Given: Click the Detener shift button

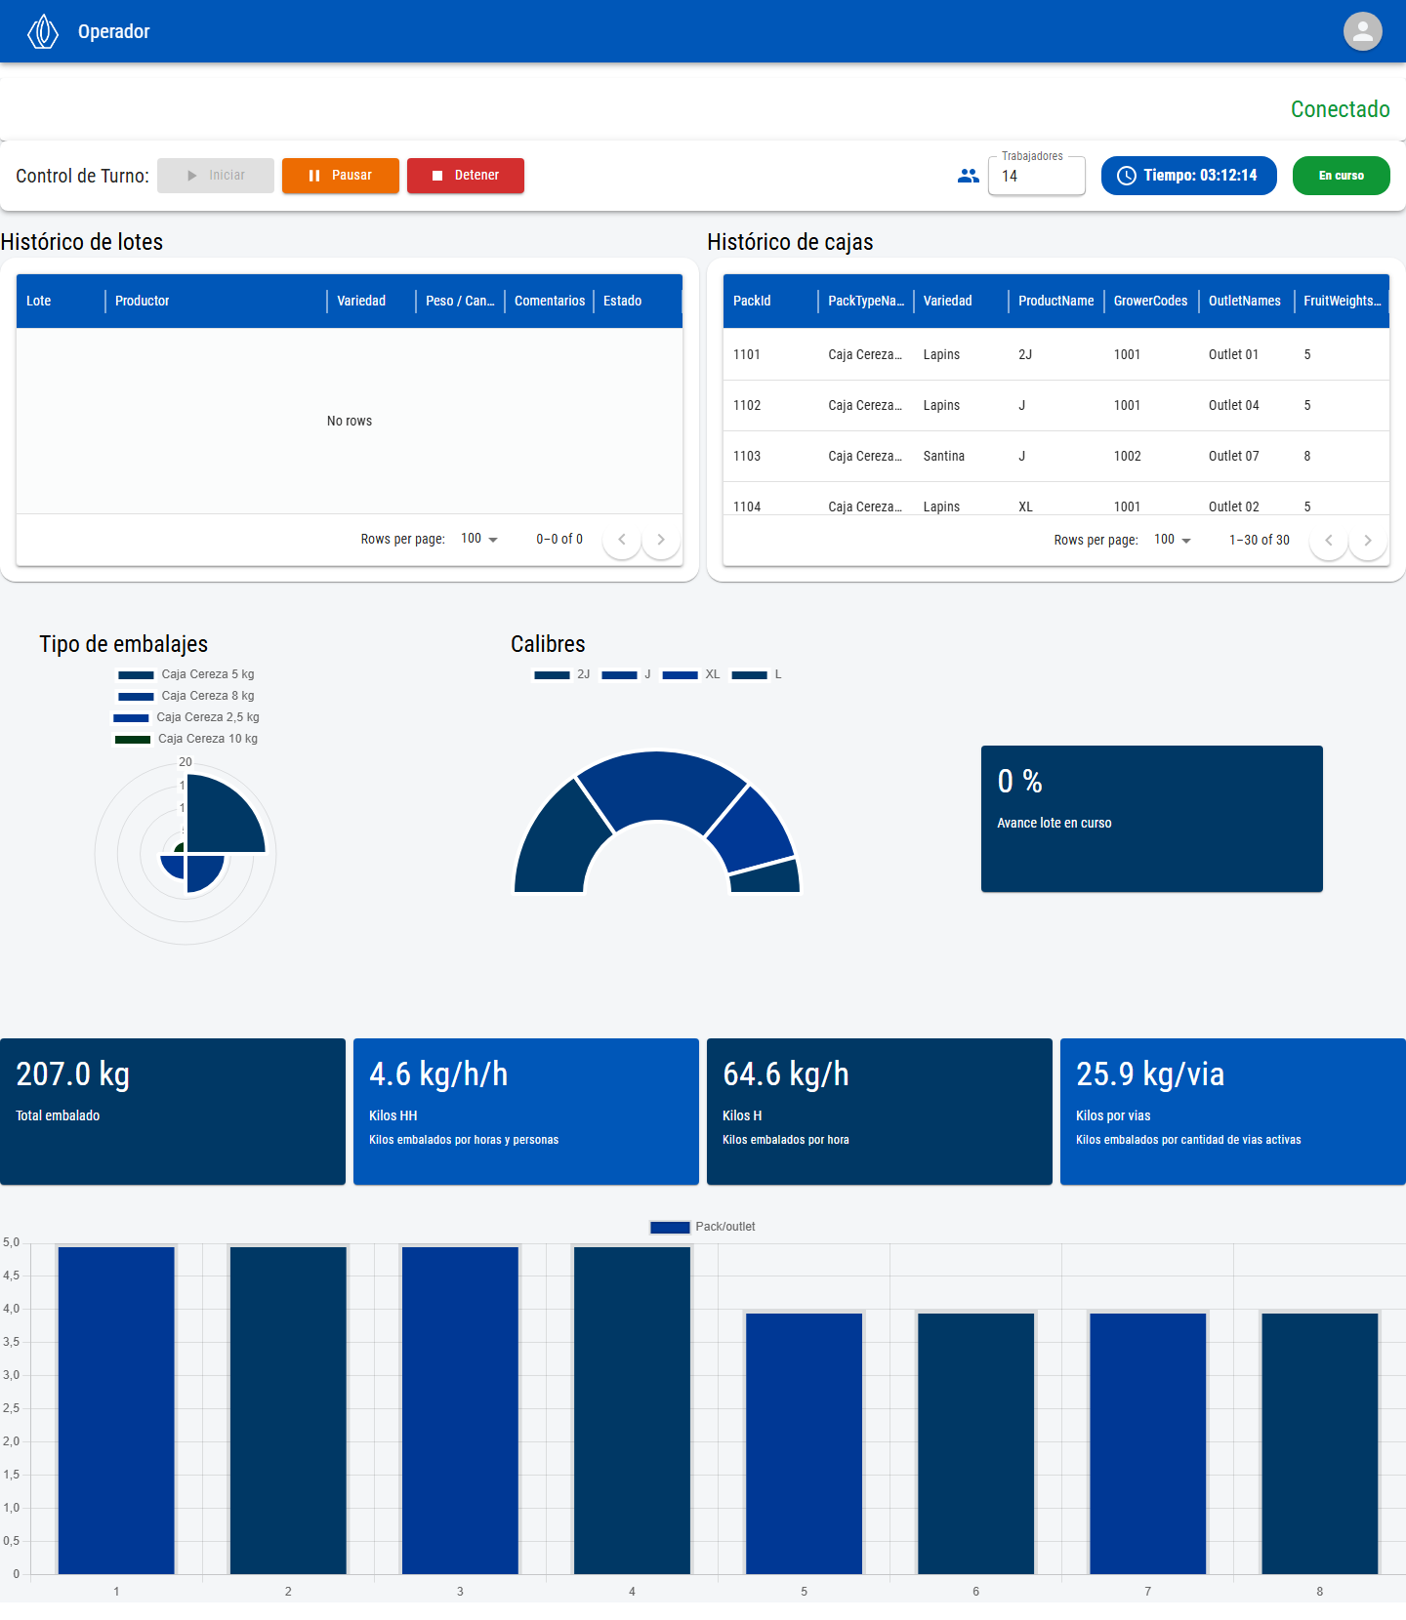Looking at the screenshot, I should (466, 176).
